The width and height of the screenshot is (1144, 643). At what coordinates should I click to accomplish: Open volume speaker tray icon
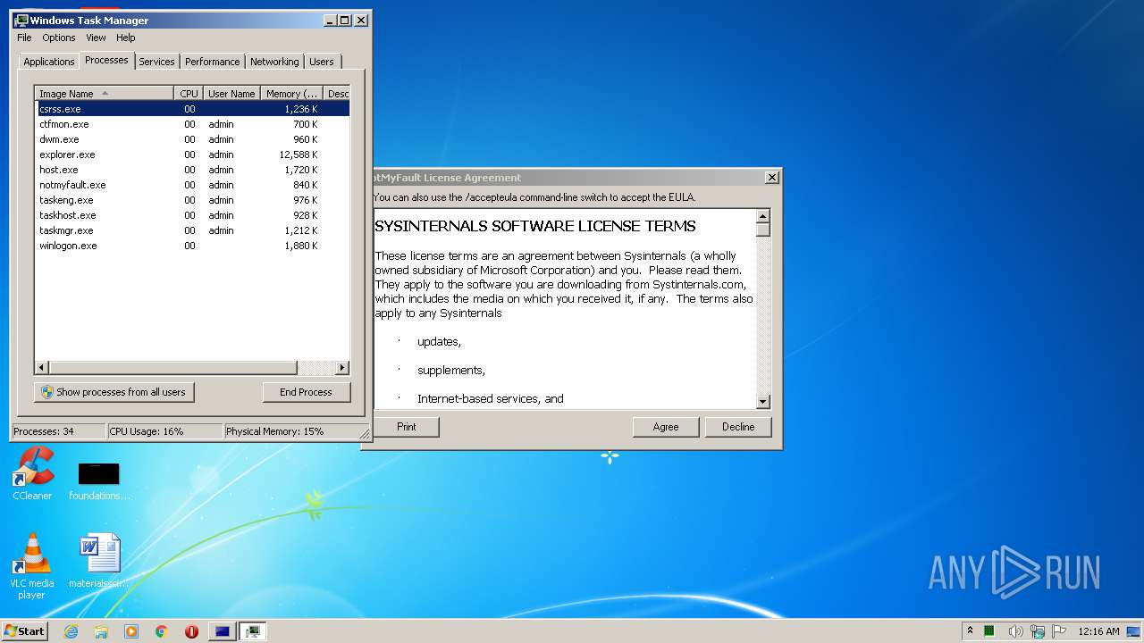(1015, 631)
